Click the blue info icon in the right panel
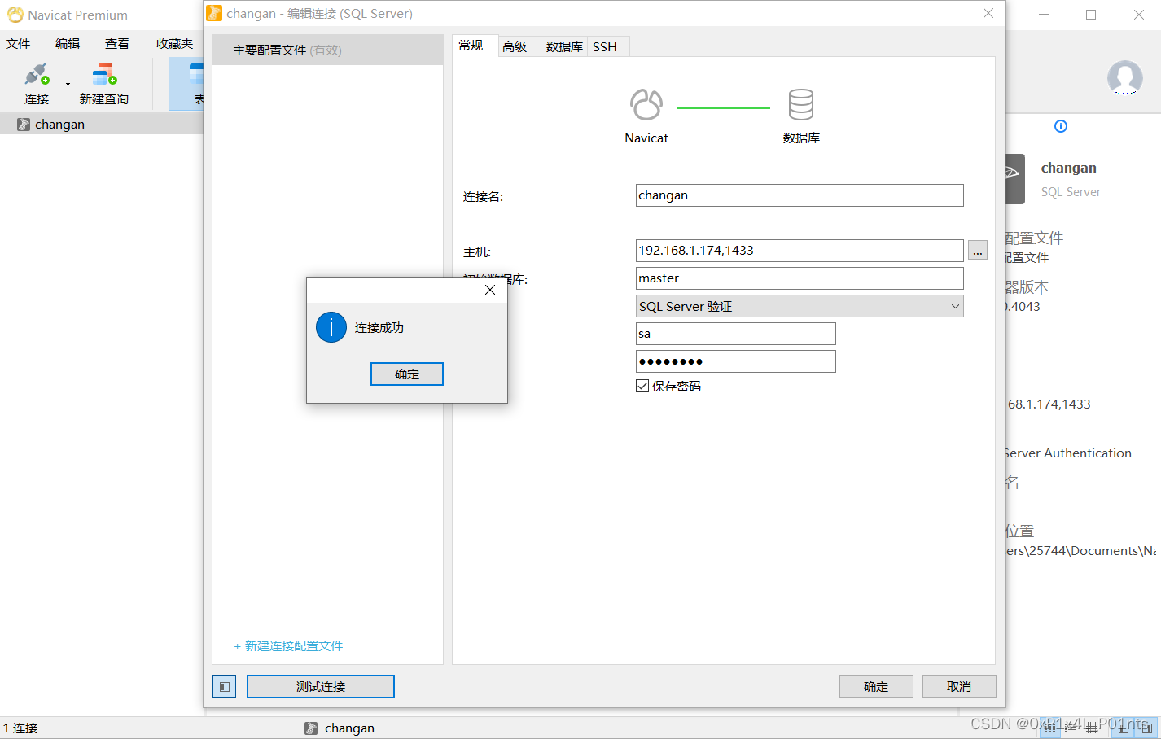Screen dimensions: 1161x739 pos(1061,126)
